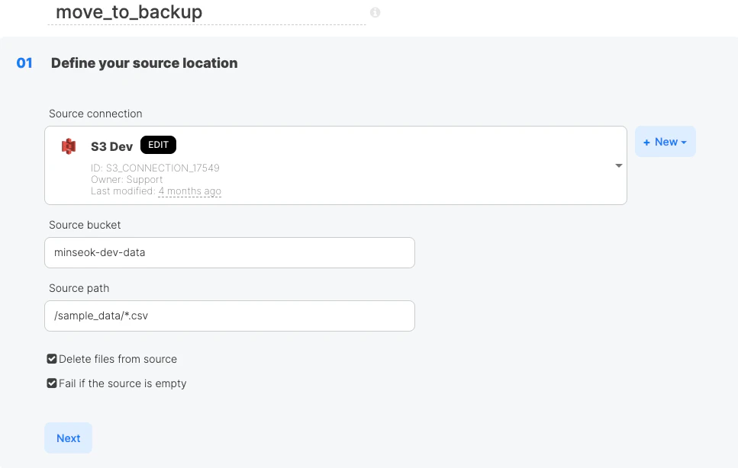Click the Define your source location heading
The image size is (738, 468).
(x=143, y=63)
